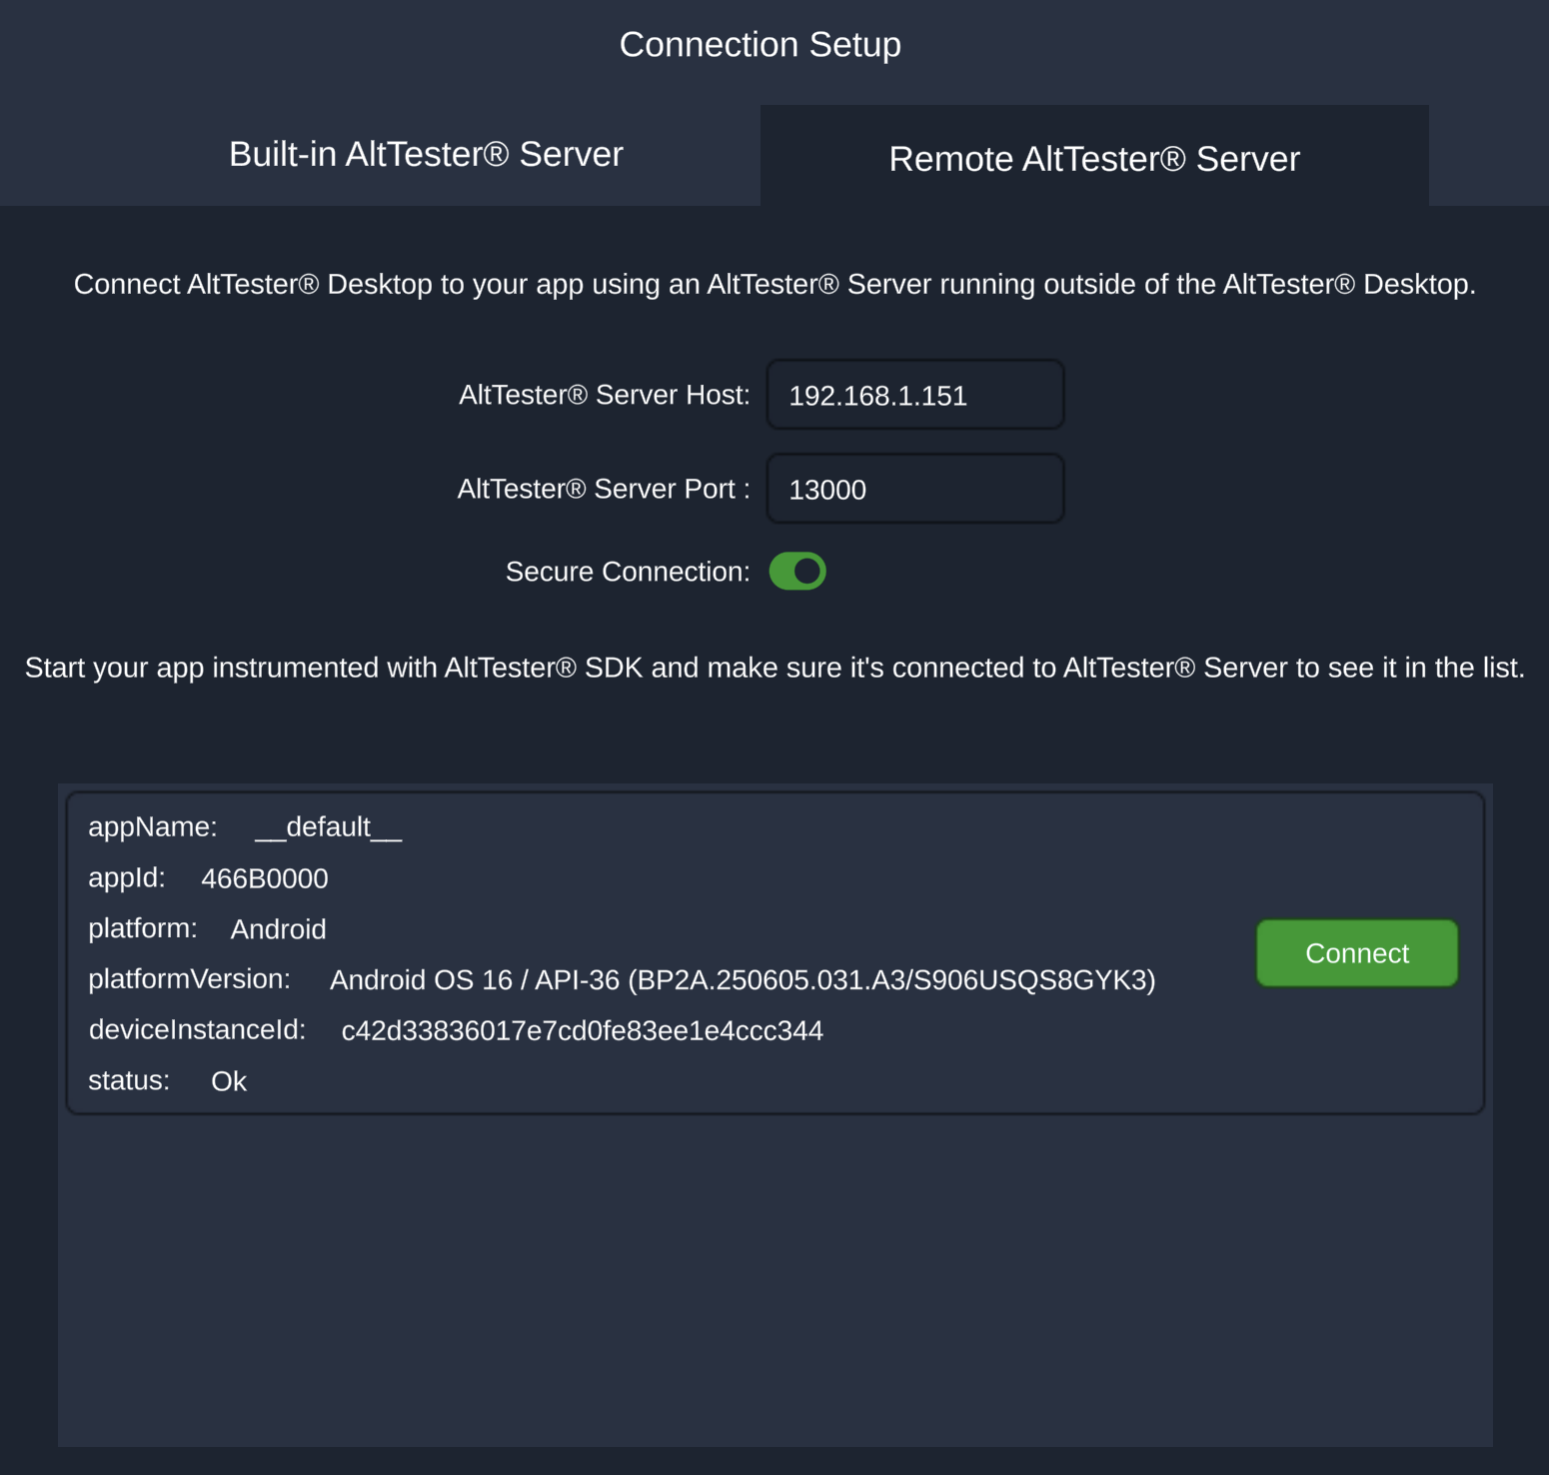Click the Server Host input field
1549x1475 pixels.
coord(914,396)
